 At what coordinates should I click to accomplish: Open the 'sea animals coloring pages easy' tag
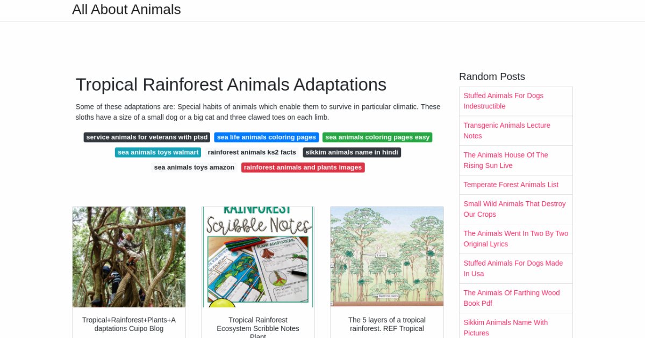point(377,137)
